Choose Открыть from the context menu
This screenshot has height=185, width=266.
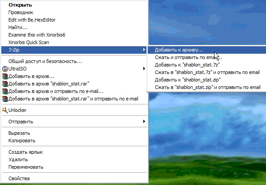[x=74, y=5]
